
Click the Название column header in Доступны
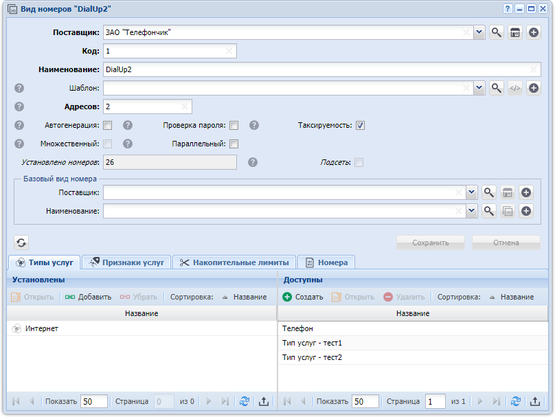coord(413,313)
